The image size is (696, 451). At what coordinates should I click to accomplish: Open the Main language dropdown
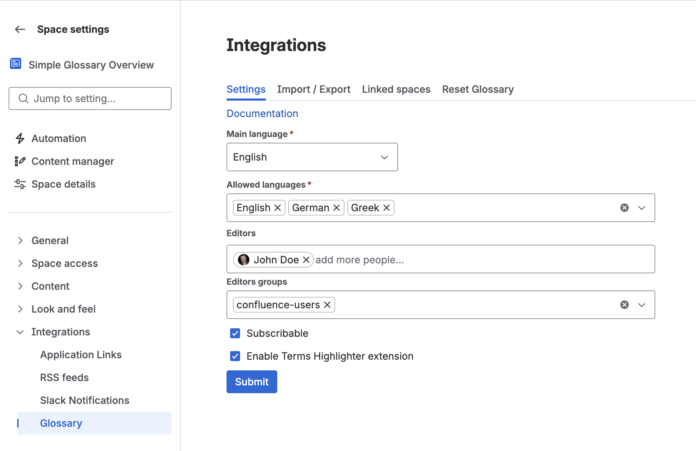coord(312,157)
